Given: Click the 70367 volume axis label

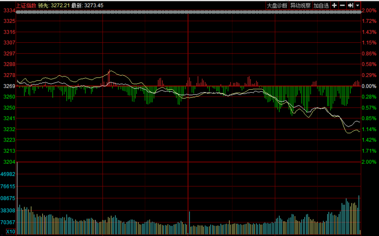Looking at the screenshot, I should click(8, 222).
